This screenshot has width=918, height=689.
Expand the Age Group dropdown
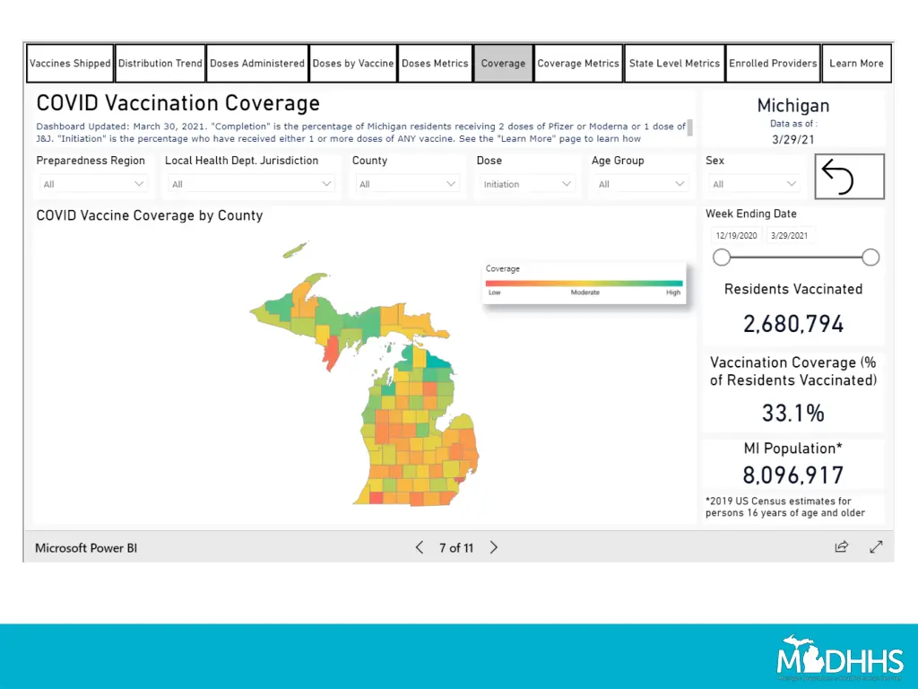[x=640, y=184]
